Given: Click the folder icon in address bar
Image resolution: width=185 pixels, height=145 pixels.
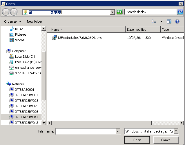Looking at the screenshot, I should [25, 12].
